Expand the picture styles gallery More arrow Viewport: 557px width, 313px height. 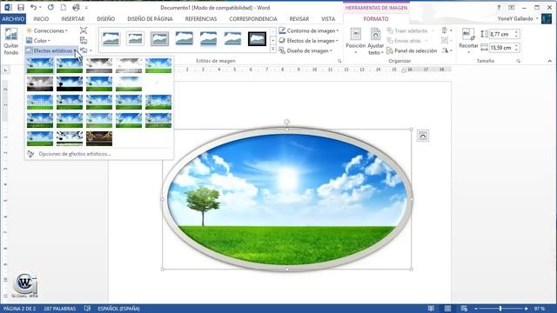272,50
